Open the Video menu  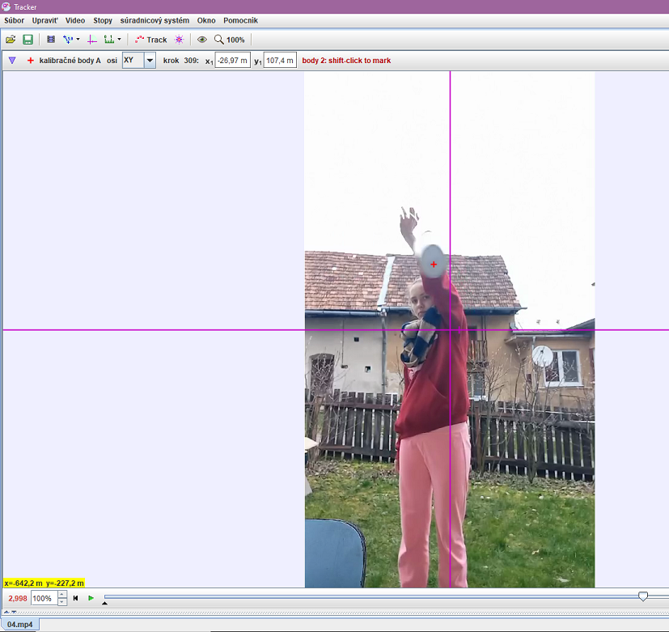75,20
